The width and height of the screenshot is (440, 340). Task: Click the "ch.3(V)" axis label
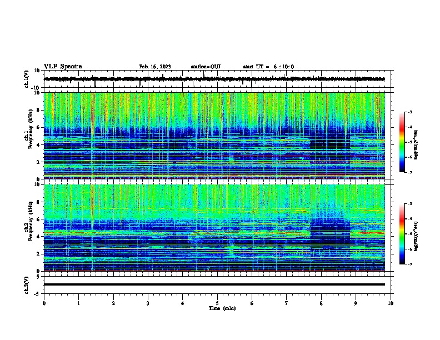(27, 285)
